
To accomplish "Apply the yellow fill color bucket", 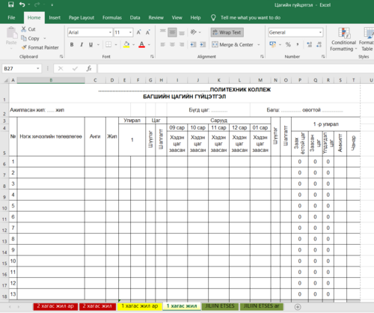I will point(126,45).
